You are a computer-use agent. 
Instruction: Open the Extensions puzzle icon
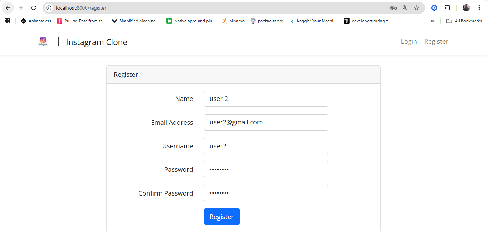(x=447, y=8)
